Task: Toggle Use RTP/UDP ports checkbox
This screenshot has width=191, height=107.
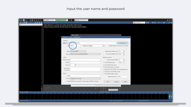Action: 104,62
